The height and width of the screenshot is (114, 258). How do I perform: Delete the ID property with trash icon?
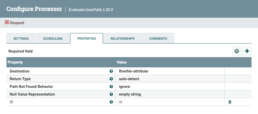230,102
